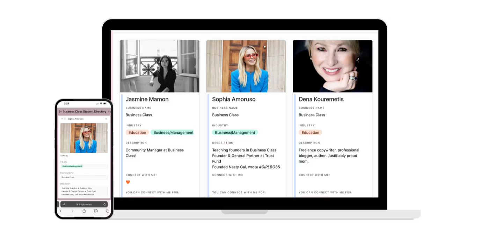
Task: Tap the reload icon in phone address bar
Action: (x=104, y=204)
